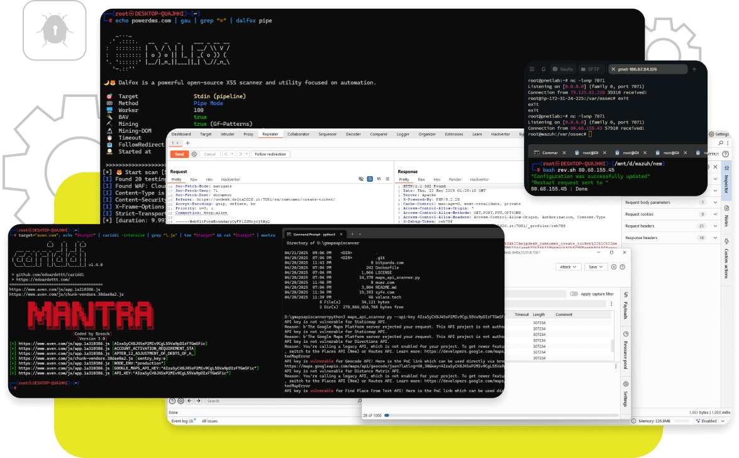Image resolution: width=739 pixels, height=458 pixels.
Task: Open All issues in status bar
Action: tap(209, 422)
